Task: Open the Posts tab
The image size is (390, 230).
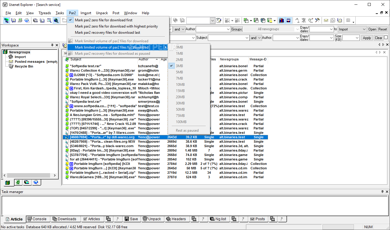Action: 257,219
